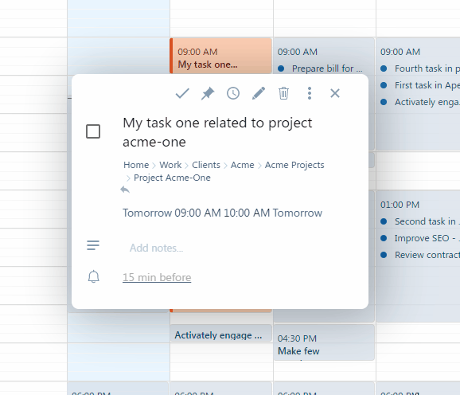Pin the task using pushpin icon
Viewport: 460px width, 395px height.
pos(208,94)
